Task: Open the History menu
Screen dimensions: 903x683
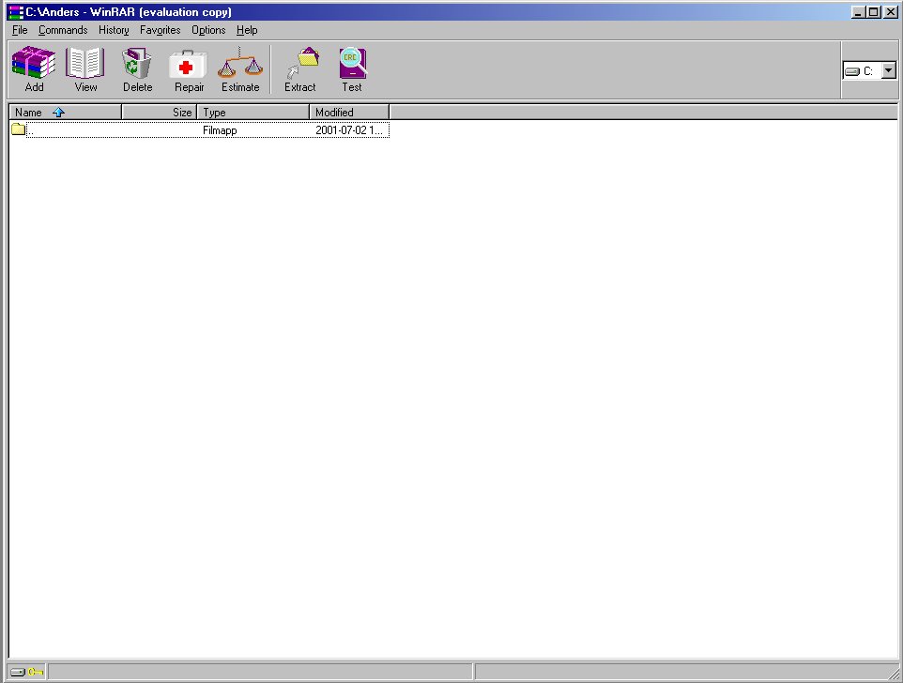Action: [114, 30]
